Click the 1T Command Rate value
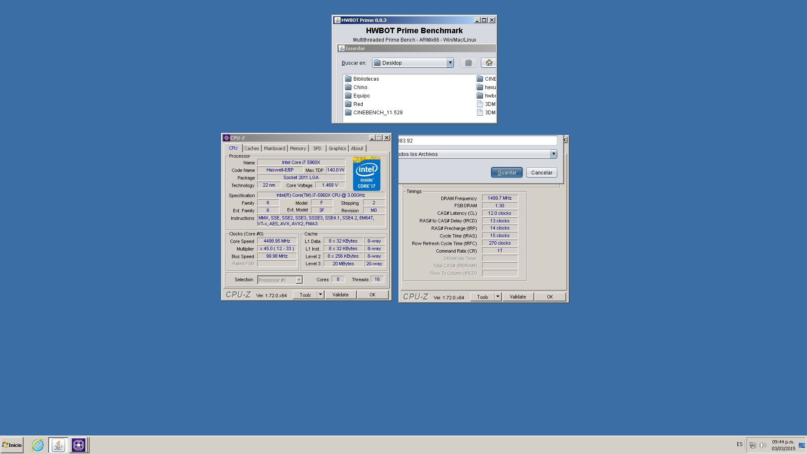The width and height of the screenshot is (807, 454). [500, 251]
